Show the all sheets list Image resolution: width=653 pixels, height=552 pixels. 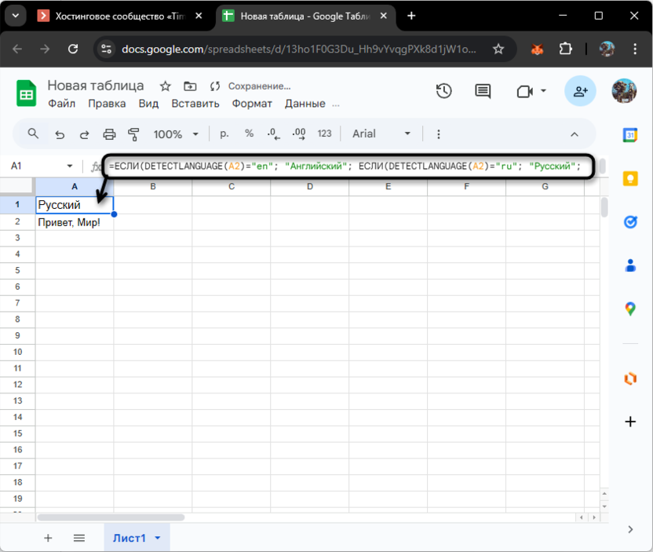point(79,538)
